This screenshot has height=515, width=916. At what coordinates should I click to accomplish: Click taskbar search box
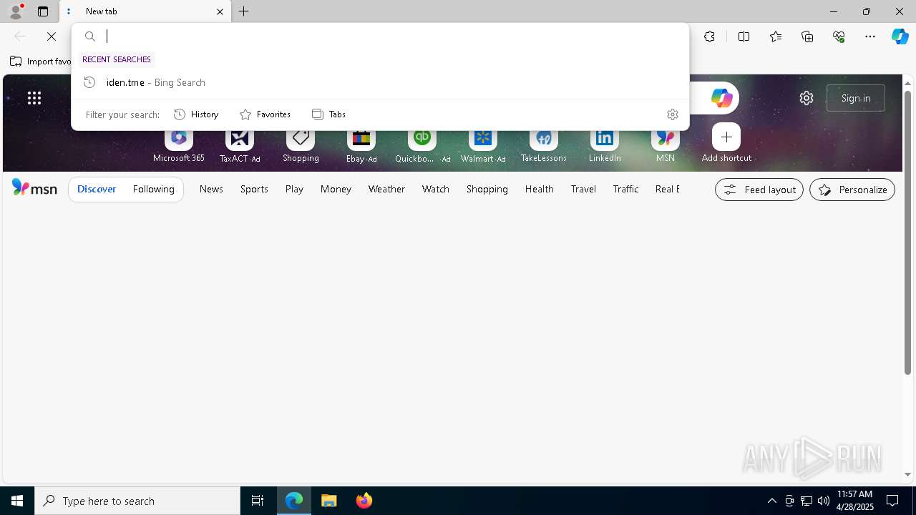(x=137, y=501)
